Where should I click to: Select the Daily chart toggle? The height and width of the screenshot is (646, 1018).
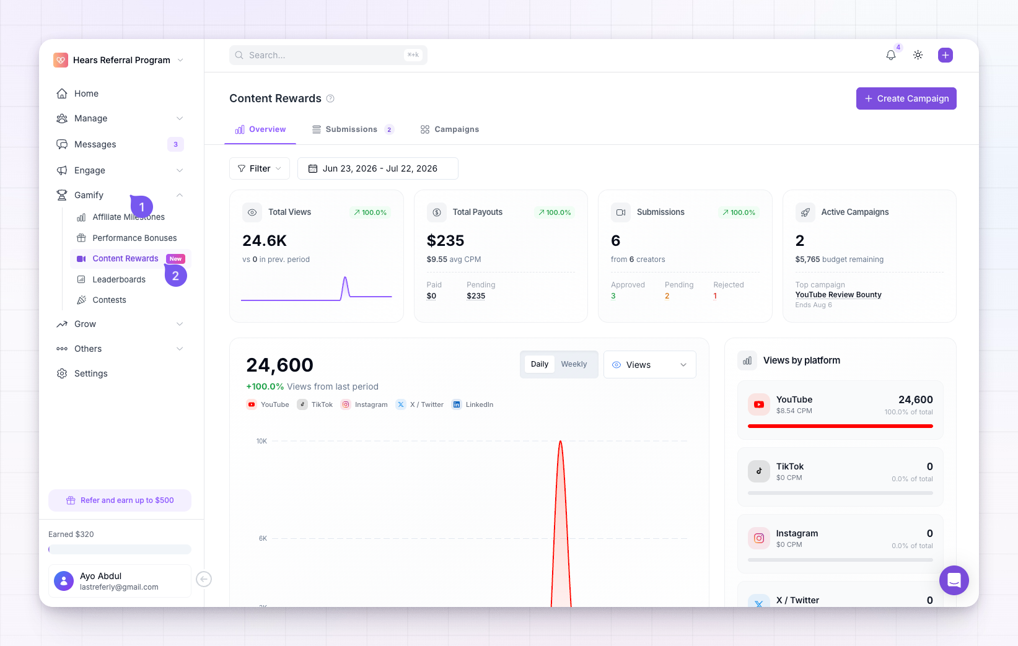coord(539,364)
